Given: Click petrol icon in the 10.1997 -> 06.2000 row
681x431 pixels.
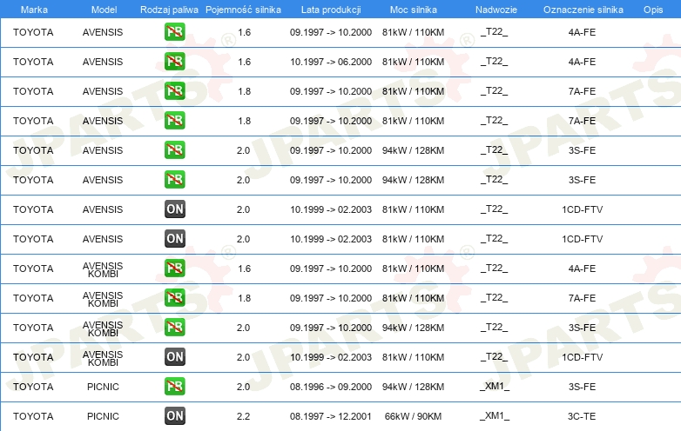Looking at the screenshot, I should click(174, 62).
